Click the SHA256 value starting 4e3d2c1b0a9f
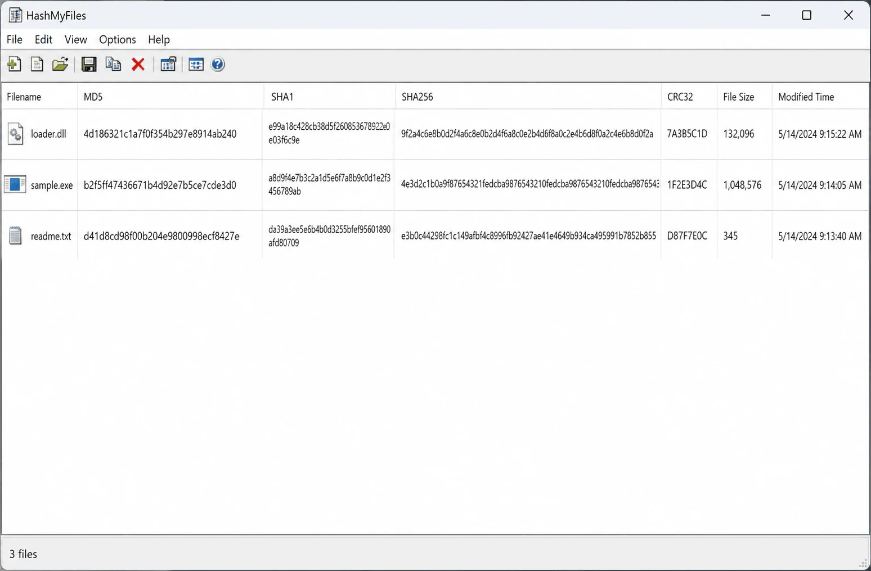The image size is (871, 571). point(530,184)
